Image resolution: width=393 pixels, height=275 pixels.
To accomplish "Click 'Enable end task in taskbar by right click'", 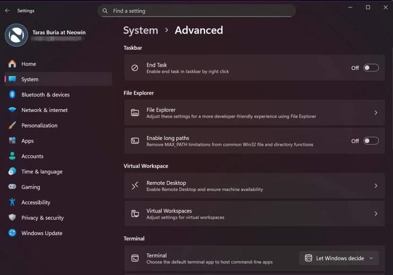I will [x=188, y=71].
